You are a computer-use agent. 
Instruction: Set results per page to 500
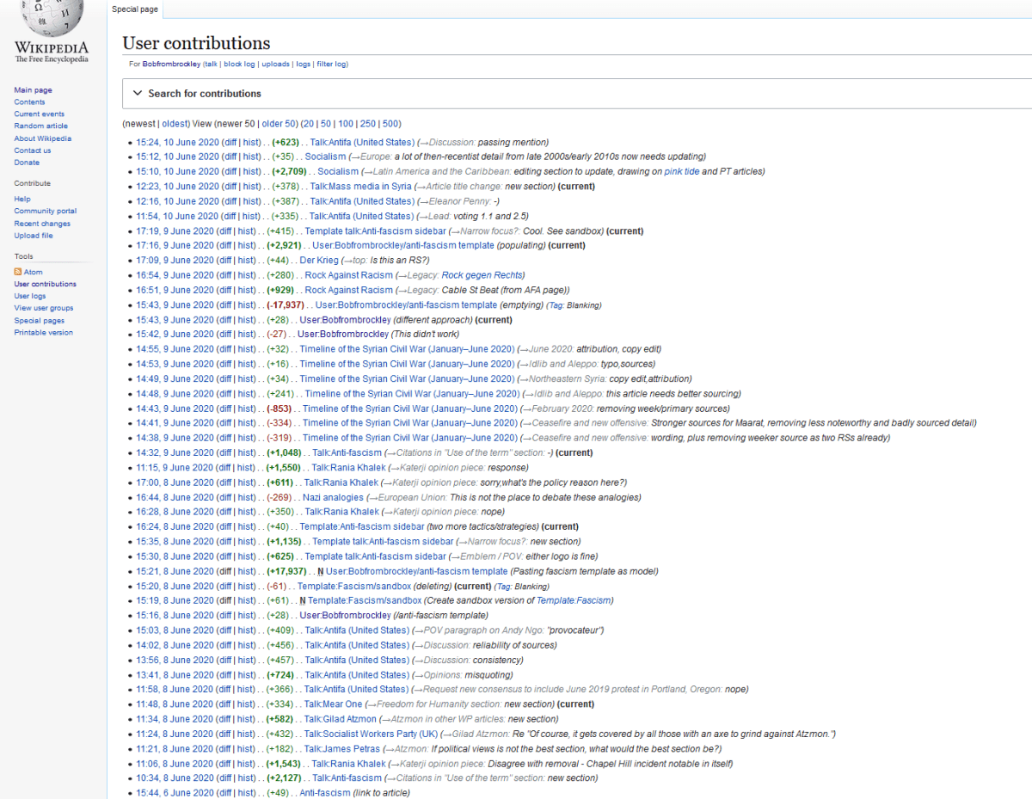[x=390, y=123]
